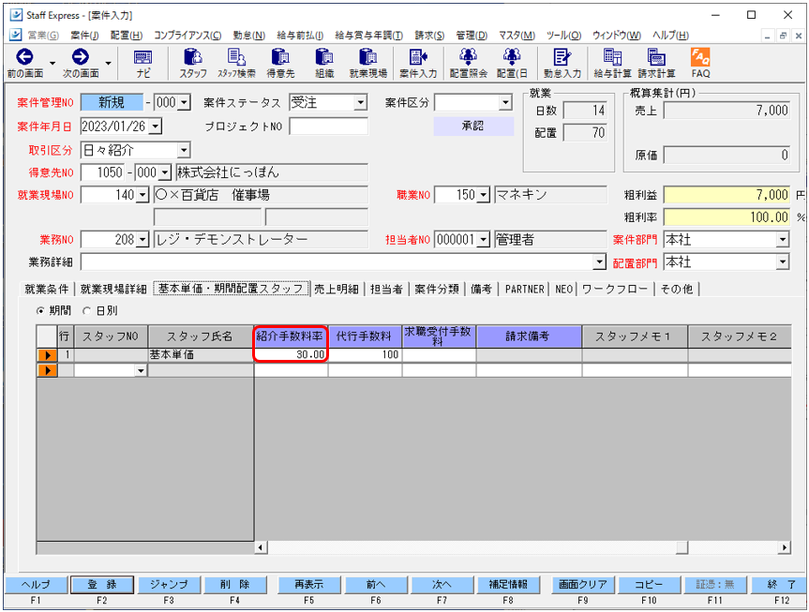This screenshot has height=612, width=809.
Task: Open the 給与計算 payroll icon
Action: coord(612,57)
